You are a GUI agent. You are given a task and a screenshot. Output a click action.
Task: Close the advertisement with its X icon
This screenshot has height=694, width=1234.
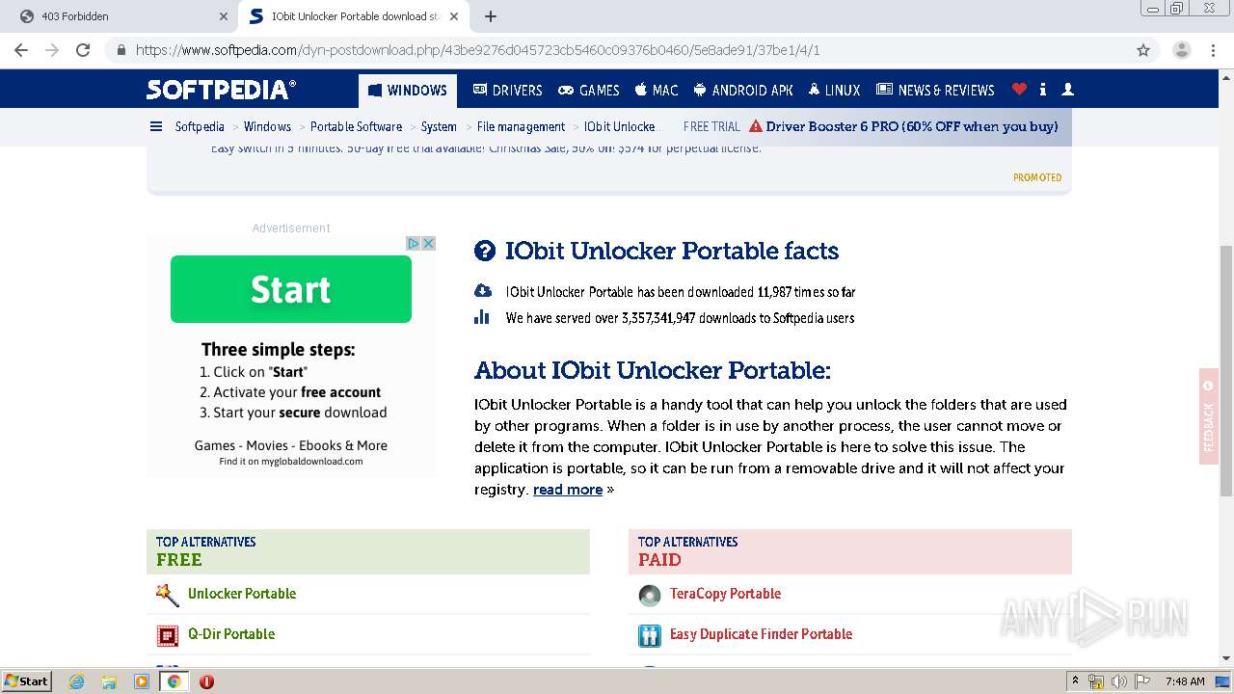click(x=429, y=243)
